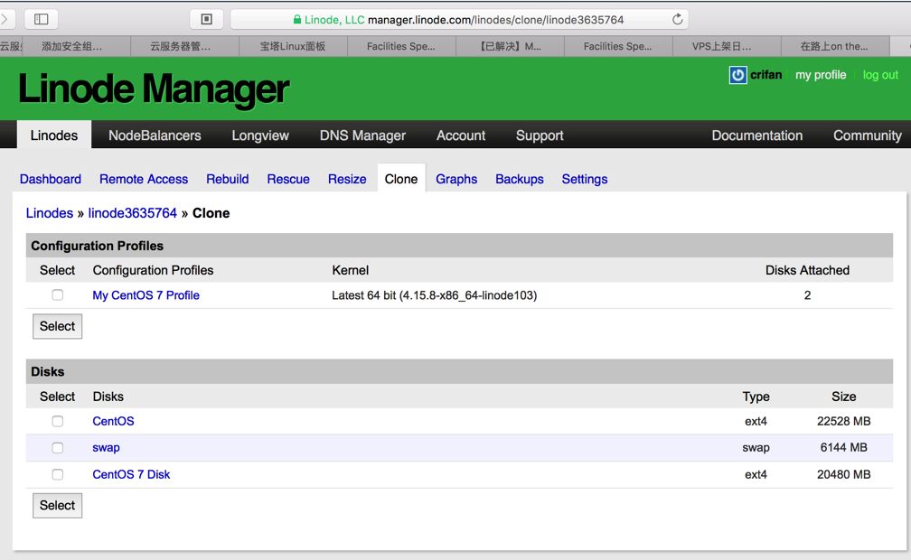Open the CentOS disk link
Screen dimensions: 911x560
[113, 421]
